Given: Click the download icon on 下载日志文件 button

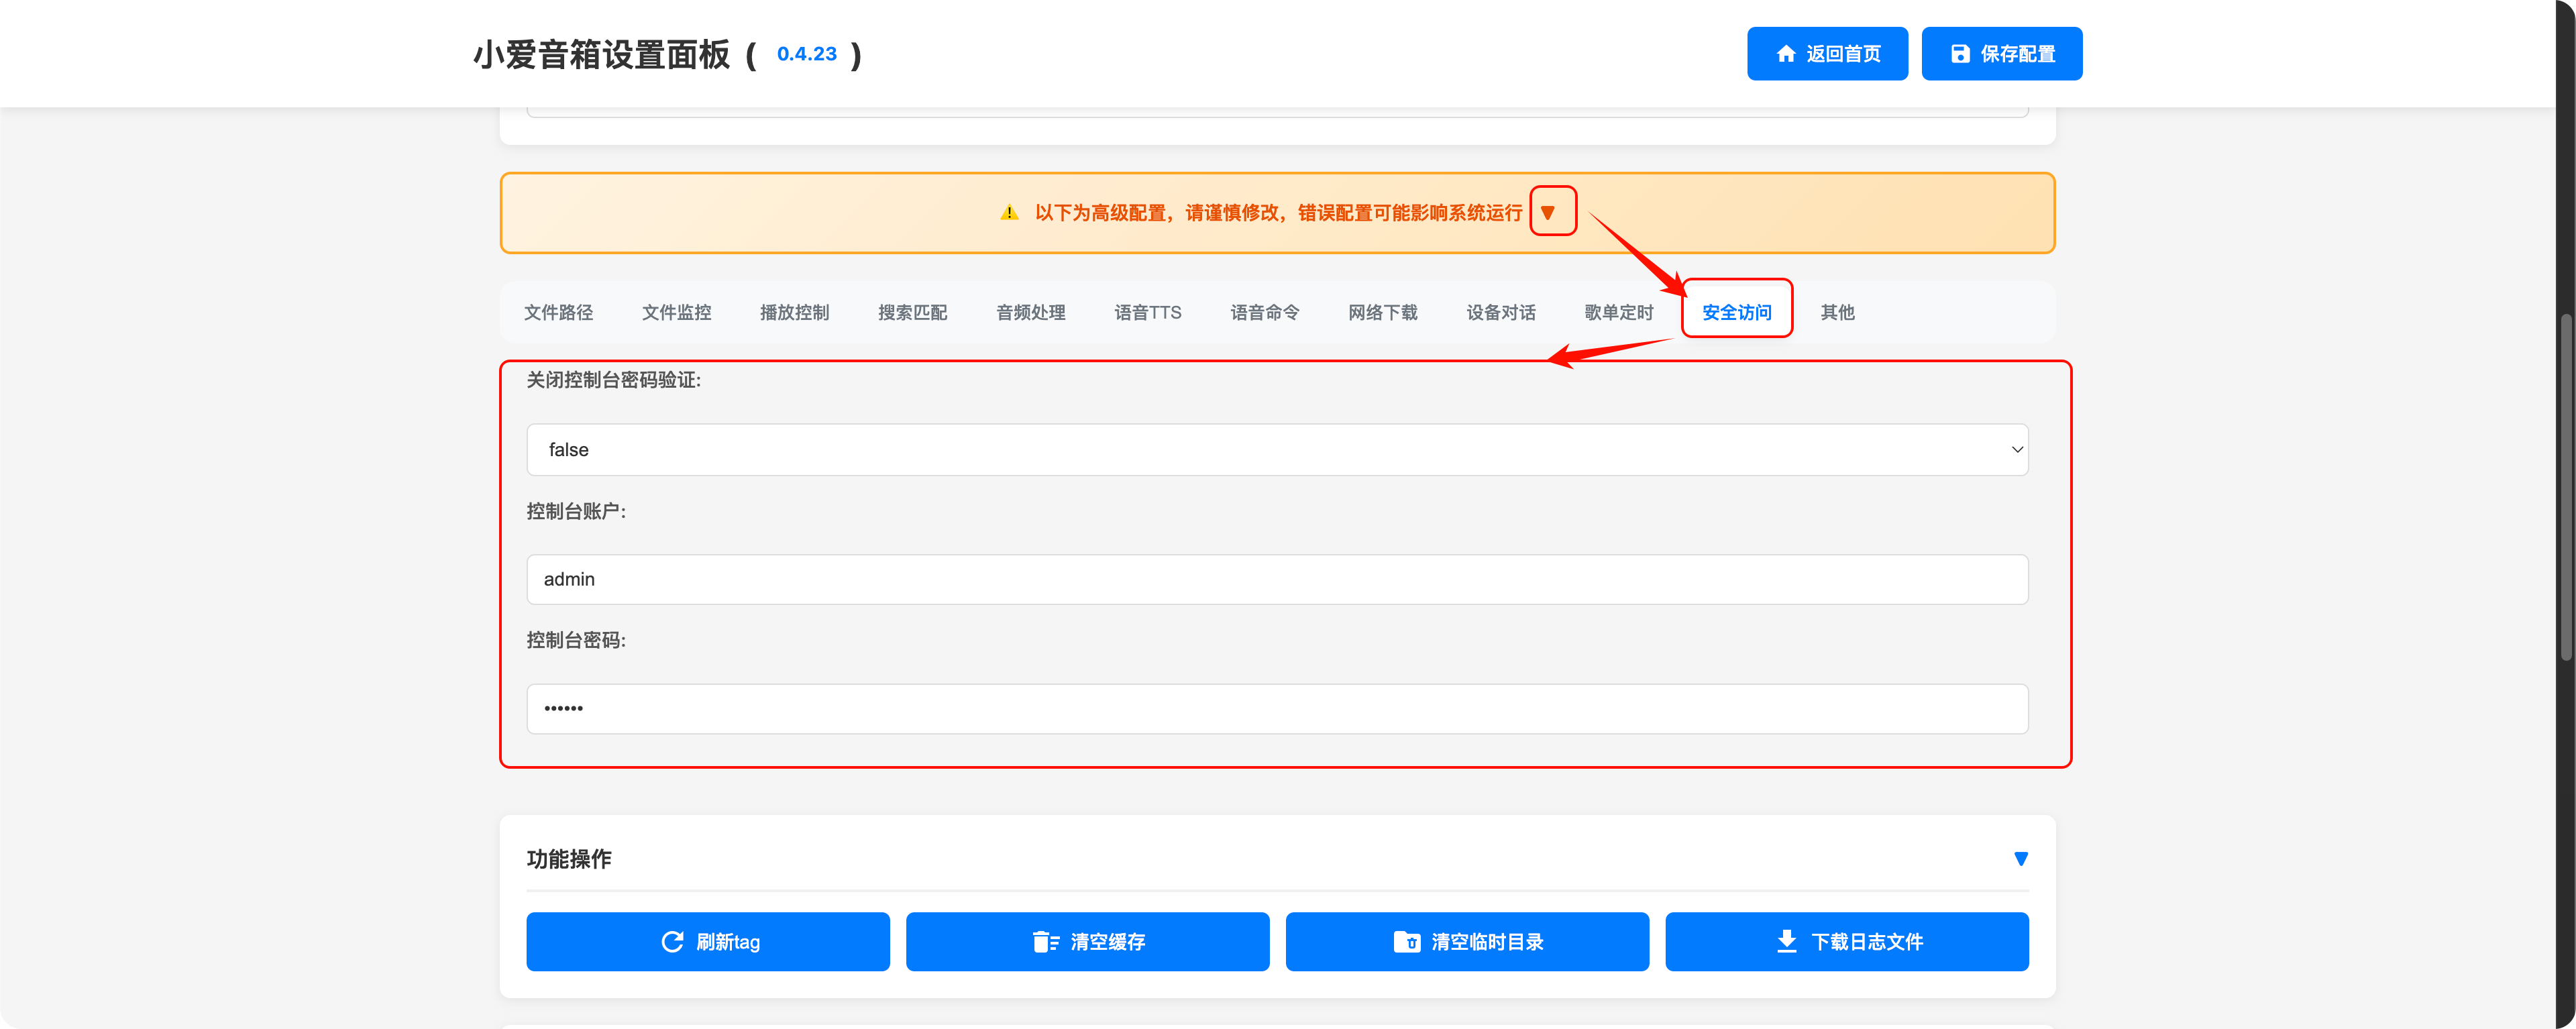Looking at the screenshot, I should coord(1786,941).
